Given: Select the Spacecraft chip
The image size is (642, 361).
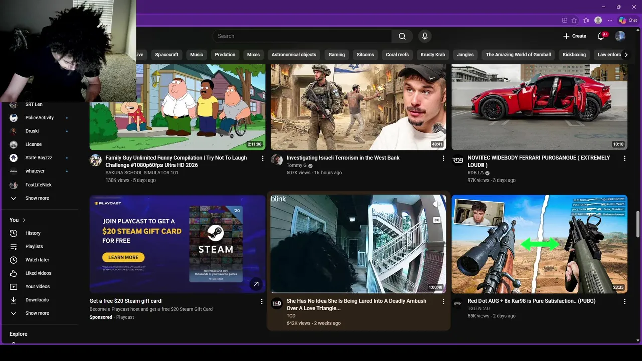Looking at the screenshot, I should pos(167,55).
